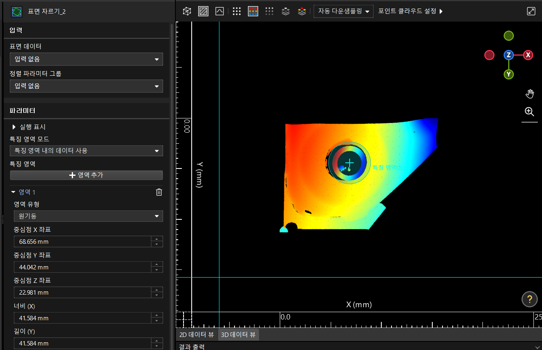Toggle the colored dot grid point mode
The height and width of the screenshot is (350, 542).
click(x=253, y=11)
